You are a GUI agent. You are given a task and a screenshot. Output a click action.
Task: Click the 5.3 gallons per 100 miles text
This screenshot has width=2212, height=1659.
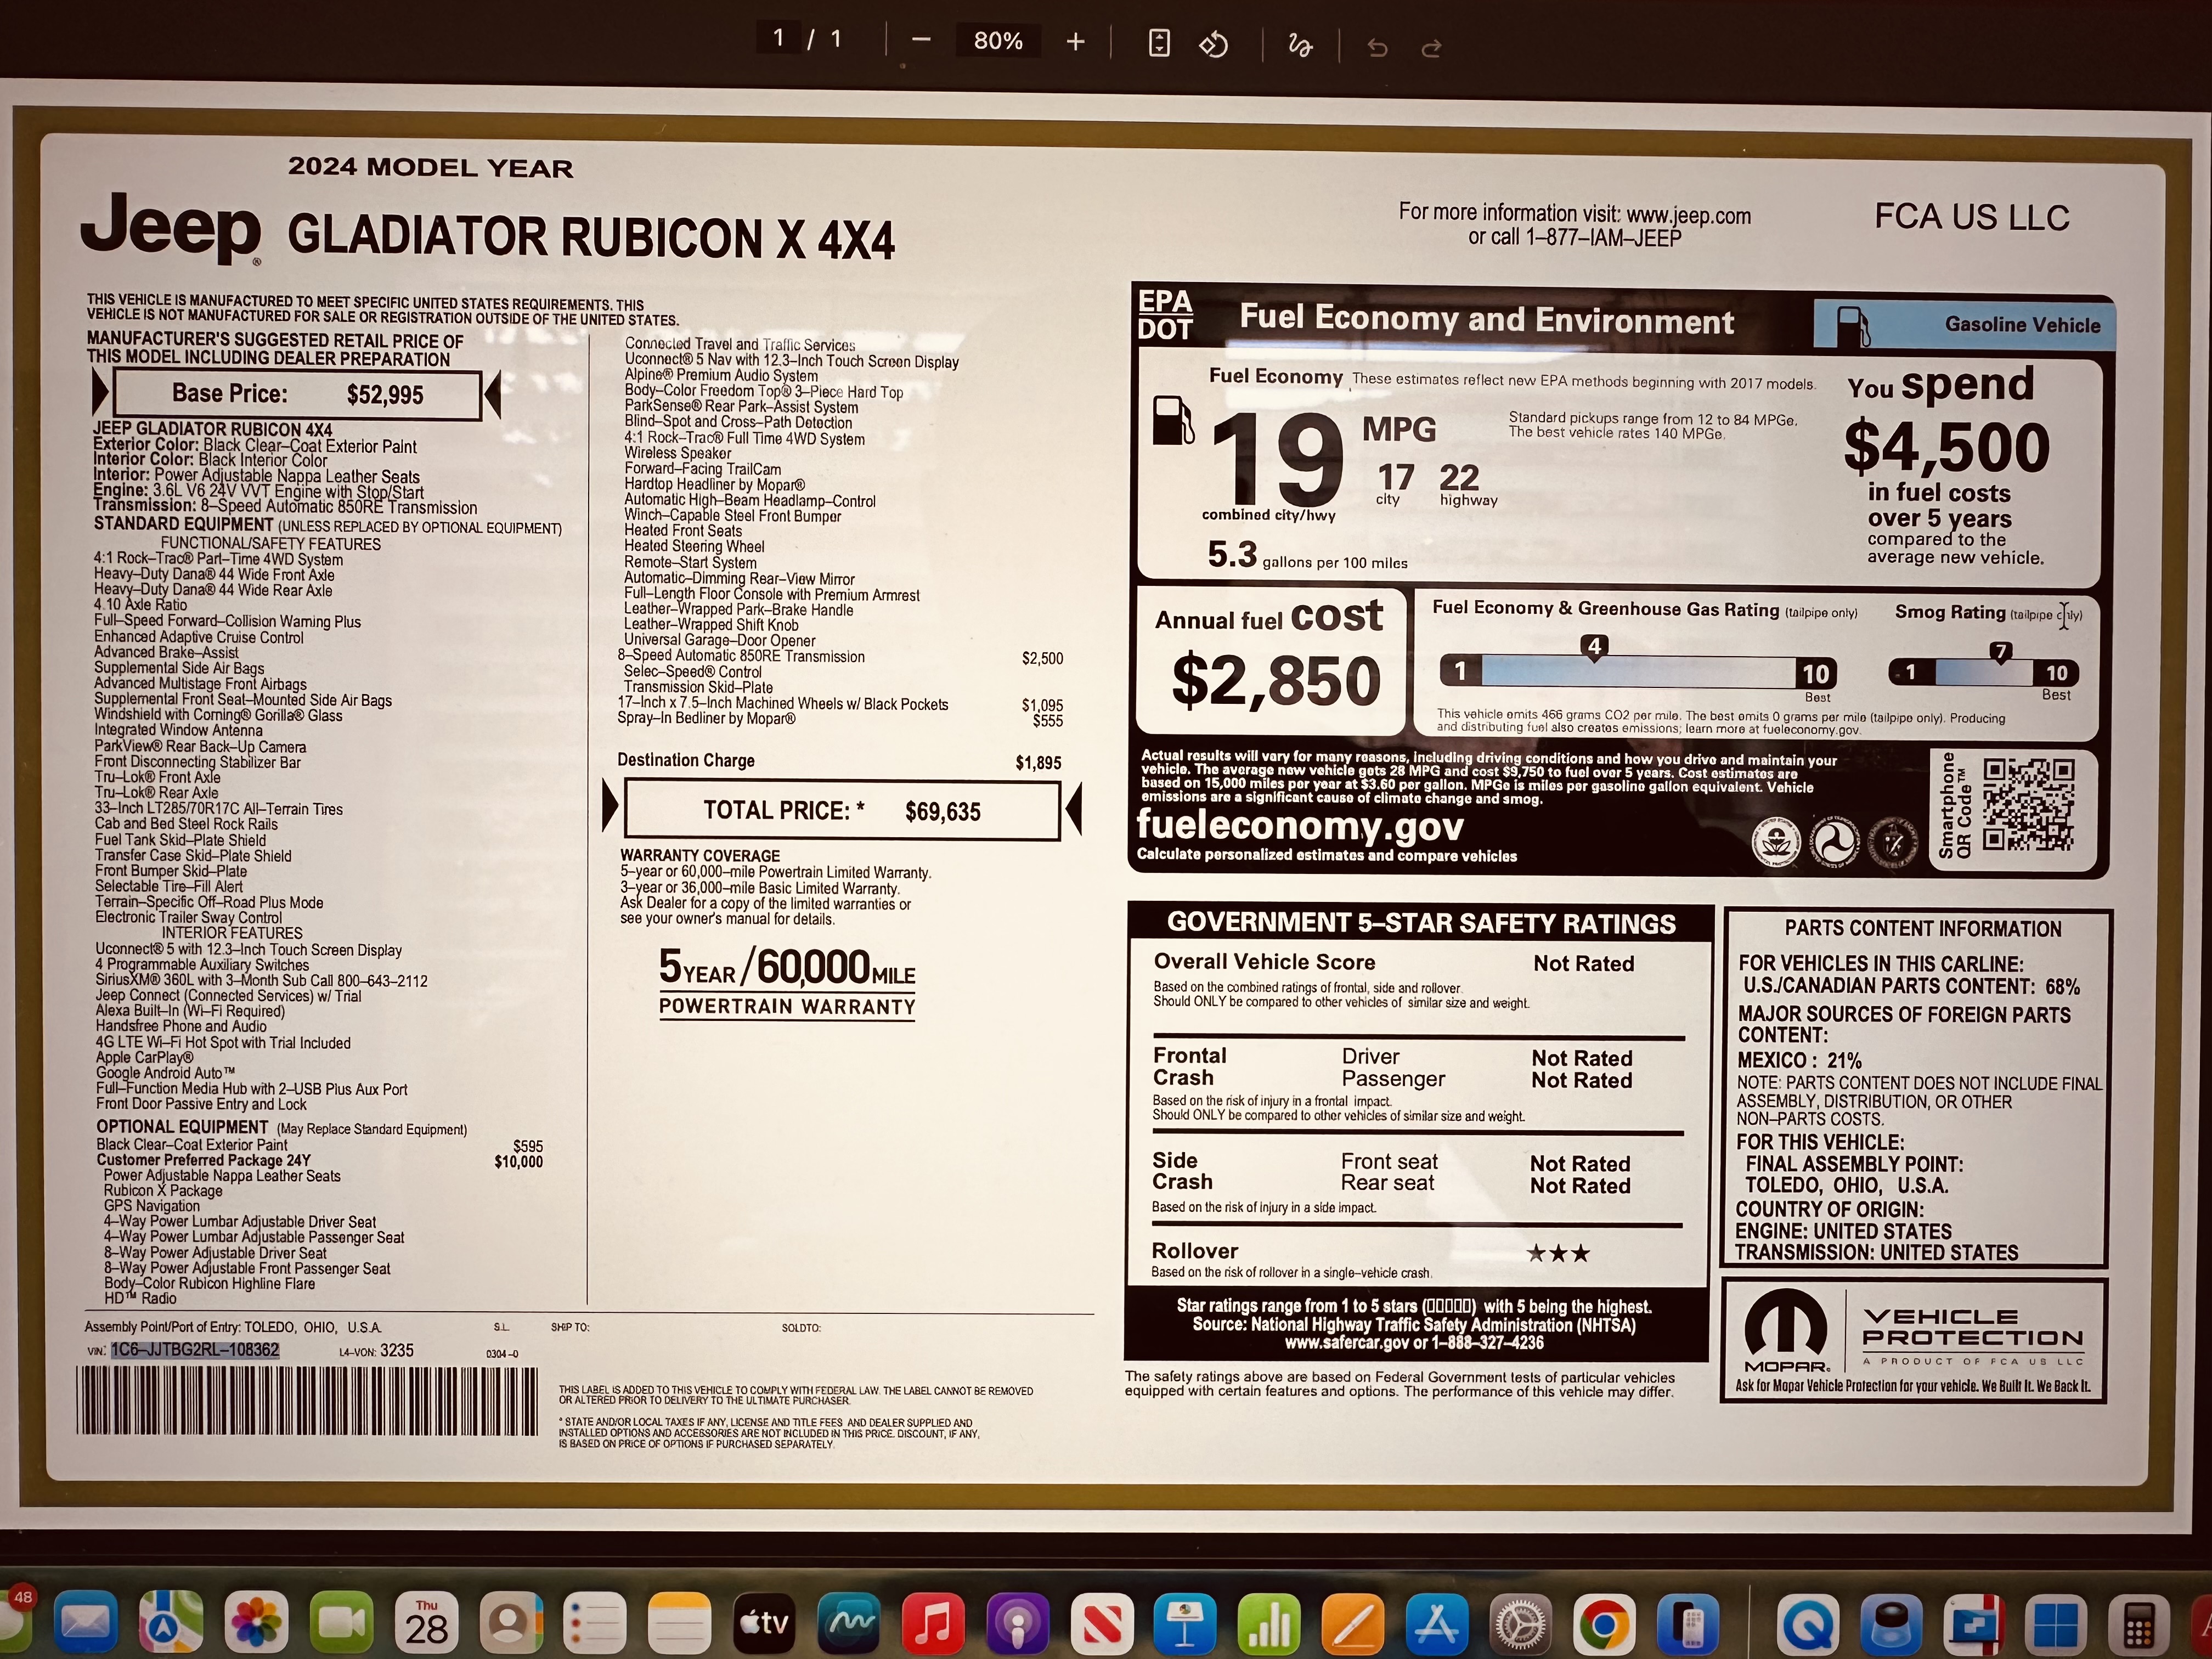(1307, 555)
